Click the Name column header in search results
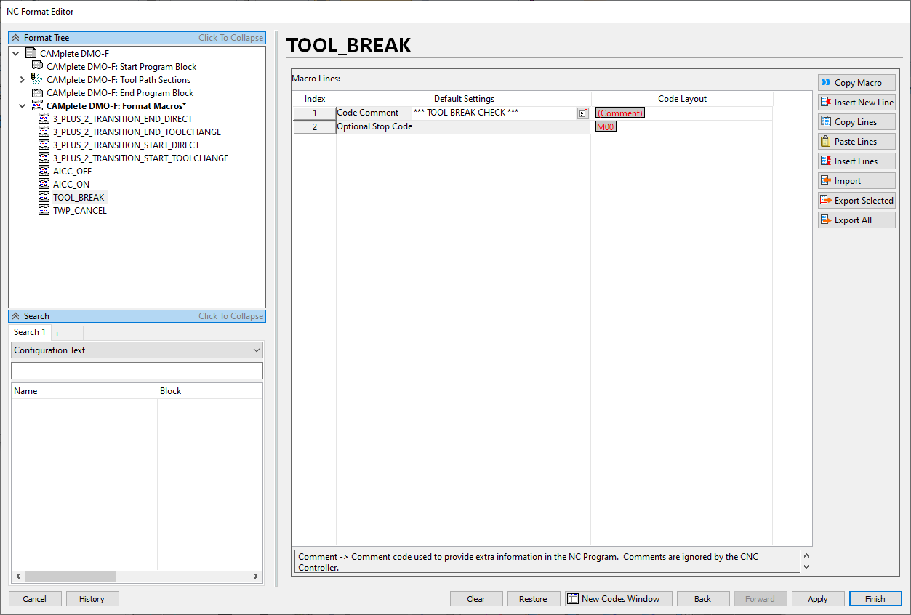Viewport: 911px width, 615px height. pos(84,391)
